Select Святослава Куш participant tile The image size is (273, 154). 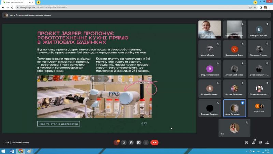coord(234,49)
